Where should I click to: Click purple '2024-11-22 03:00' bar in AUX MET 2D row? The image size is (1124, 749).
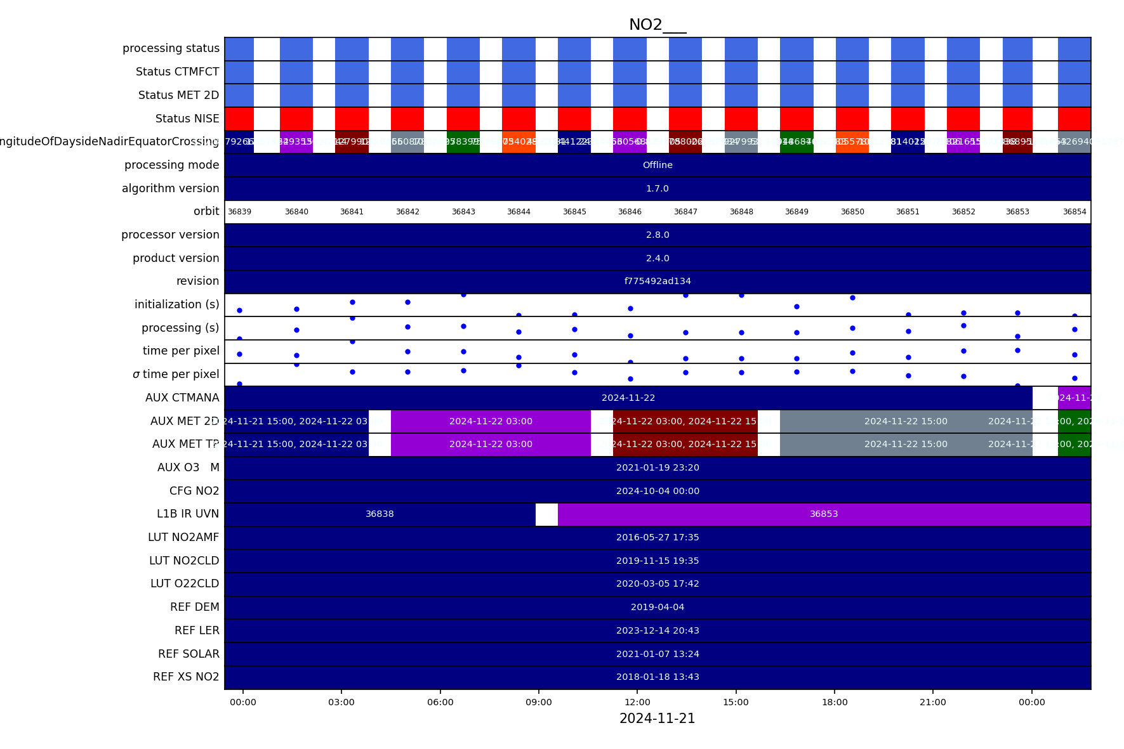[x=491, y=421]
